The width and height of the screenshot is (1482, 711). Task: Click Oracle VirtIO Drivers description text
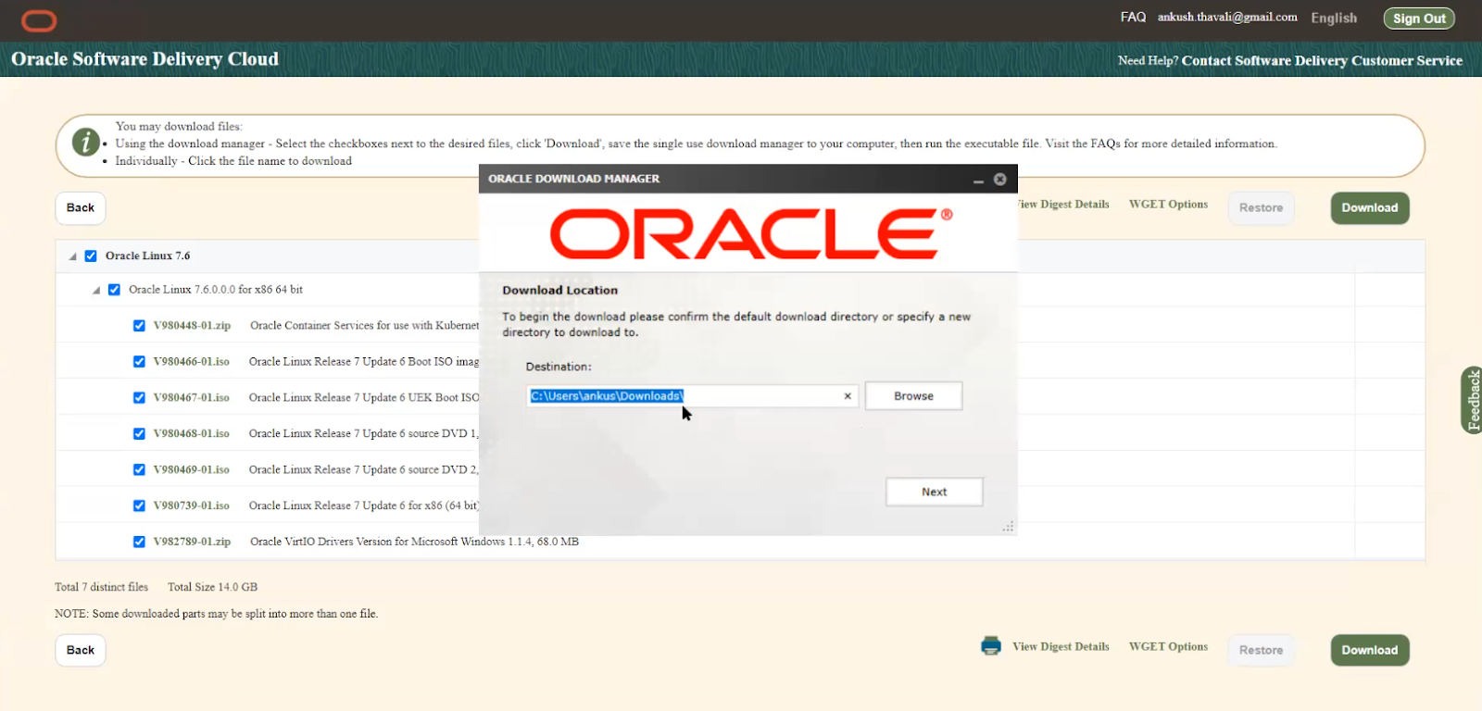pyautogui.click(x=414, y=543)
